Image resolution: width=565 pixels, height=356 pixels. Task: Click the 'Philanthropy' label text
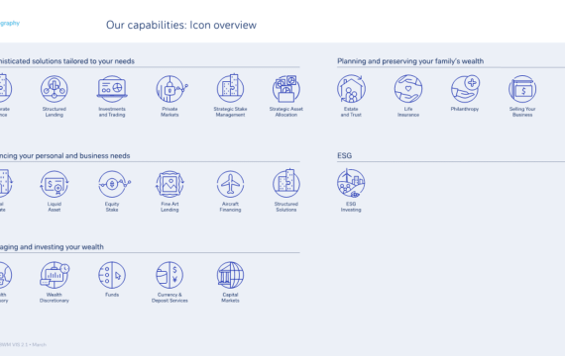click(465, 109)
